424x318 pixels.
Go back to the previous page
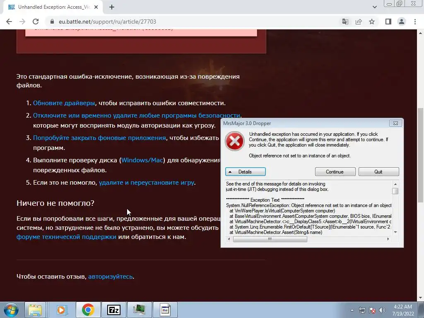point(9,22)
